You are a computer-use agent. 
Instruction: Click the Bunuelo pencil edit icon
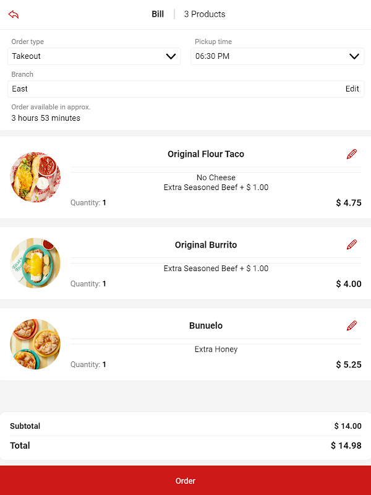click(352, 325)
